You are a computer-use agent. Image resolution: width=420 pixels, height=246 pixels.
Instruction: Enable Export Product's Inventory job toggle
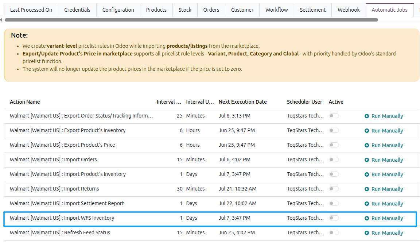pyautogui.click(x=334, y=130)
